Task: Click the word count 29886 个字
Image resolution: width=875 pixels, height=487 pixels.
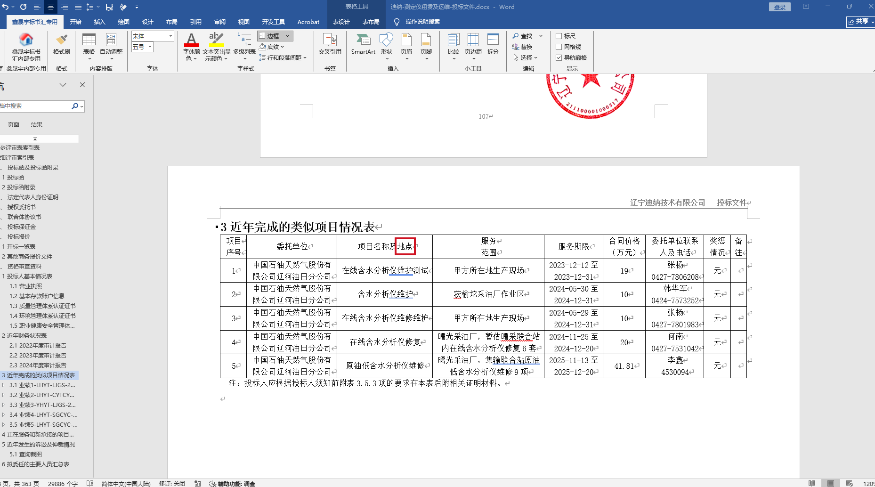Action: tap(63, 484)
